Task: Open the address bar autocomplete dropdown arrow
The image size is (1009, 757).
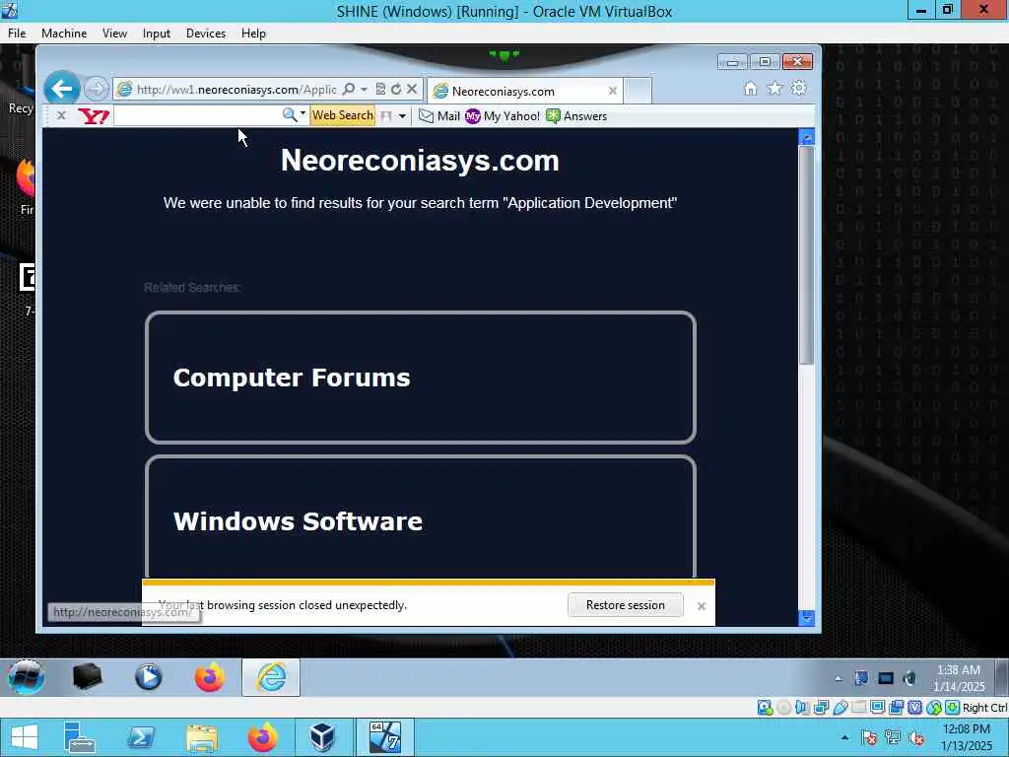Action: tap(365, 89)
